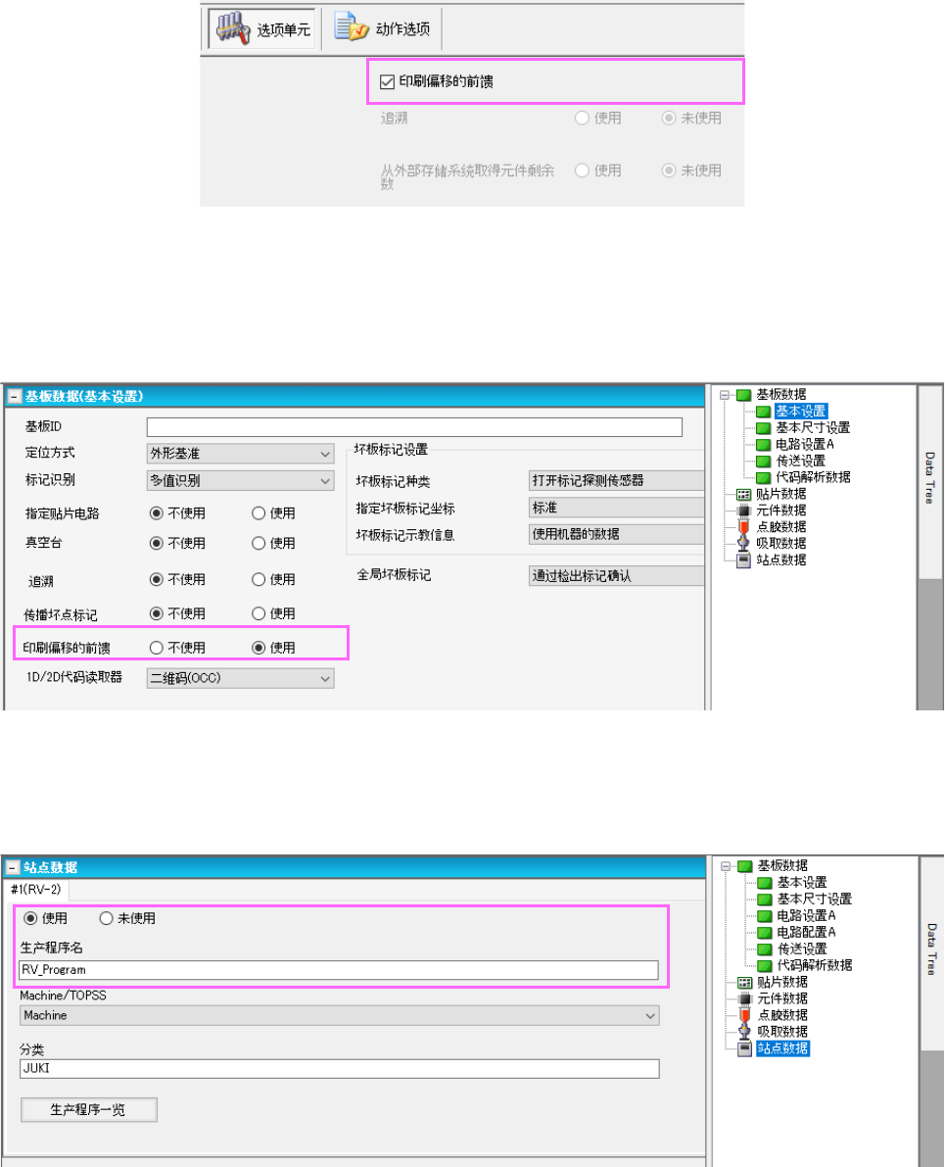Collapse 基板数据 node in tree beside 站点数据 panel
The height and width of the screenshot is (1167, 945).
(x=727, y=866)
